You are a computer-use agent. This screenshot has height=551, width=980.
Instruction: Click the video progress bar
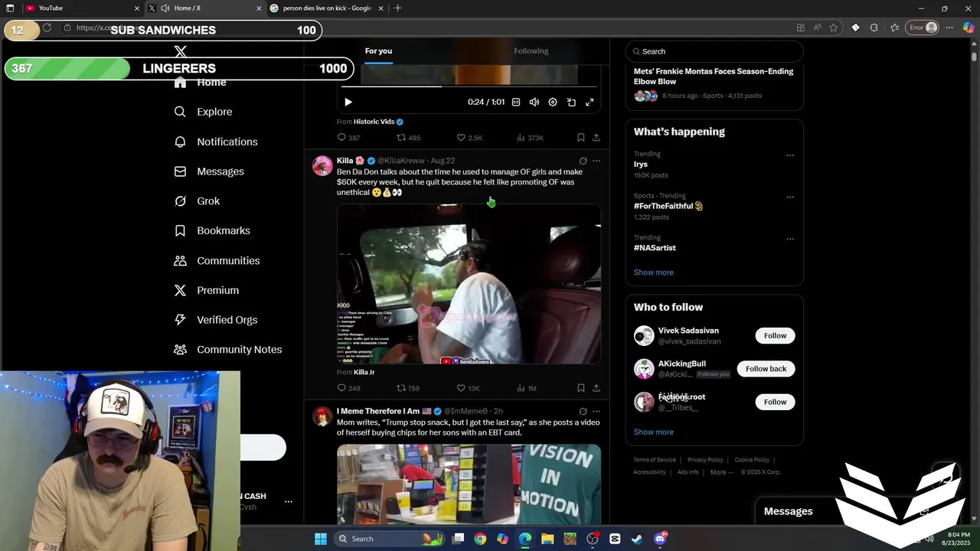469,86
